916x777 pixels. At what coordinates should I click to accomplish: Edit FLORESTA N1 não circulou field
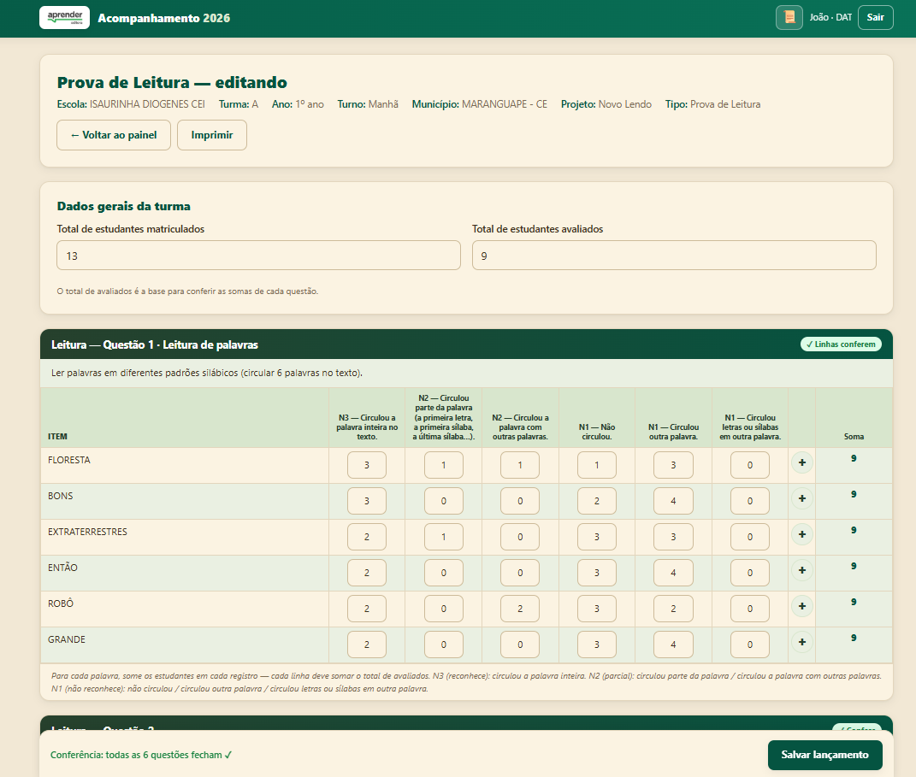pyautogui.click(x=596, y=465)
